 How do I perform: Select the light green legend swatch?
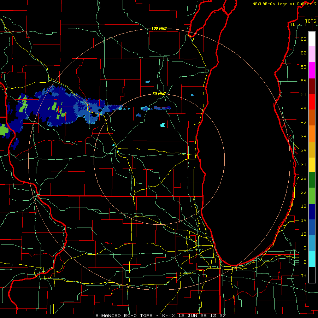point(312,195)
